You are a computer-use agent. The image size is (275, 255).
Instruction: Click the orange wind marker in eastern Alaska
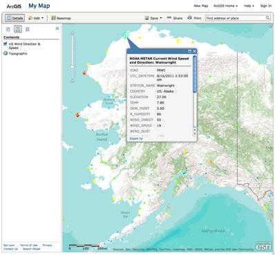coord(211,162)
